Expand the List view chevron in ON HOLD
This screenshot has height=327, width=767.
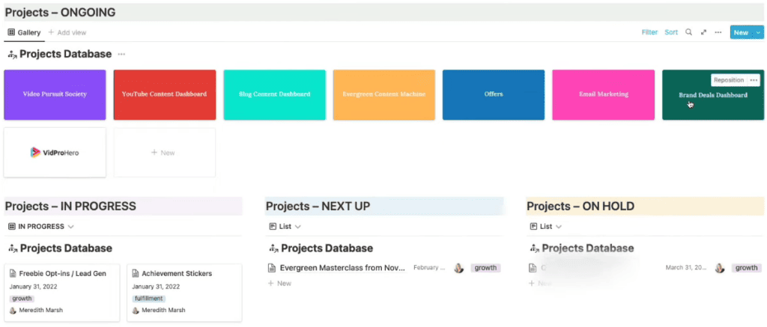559,227
